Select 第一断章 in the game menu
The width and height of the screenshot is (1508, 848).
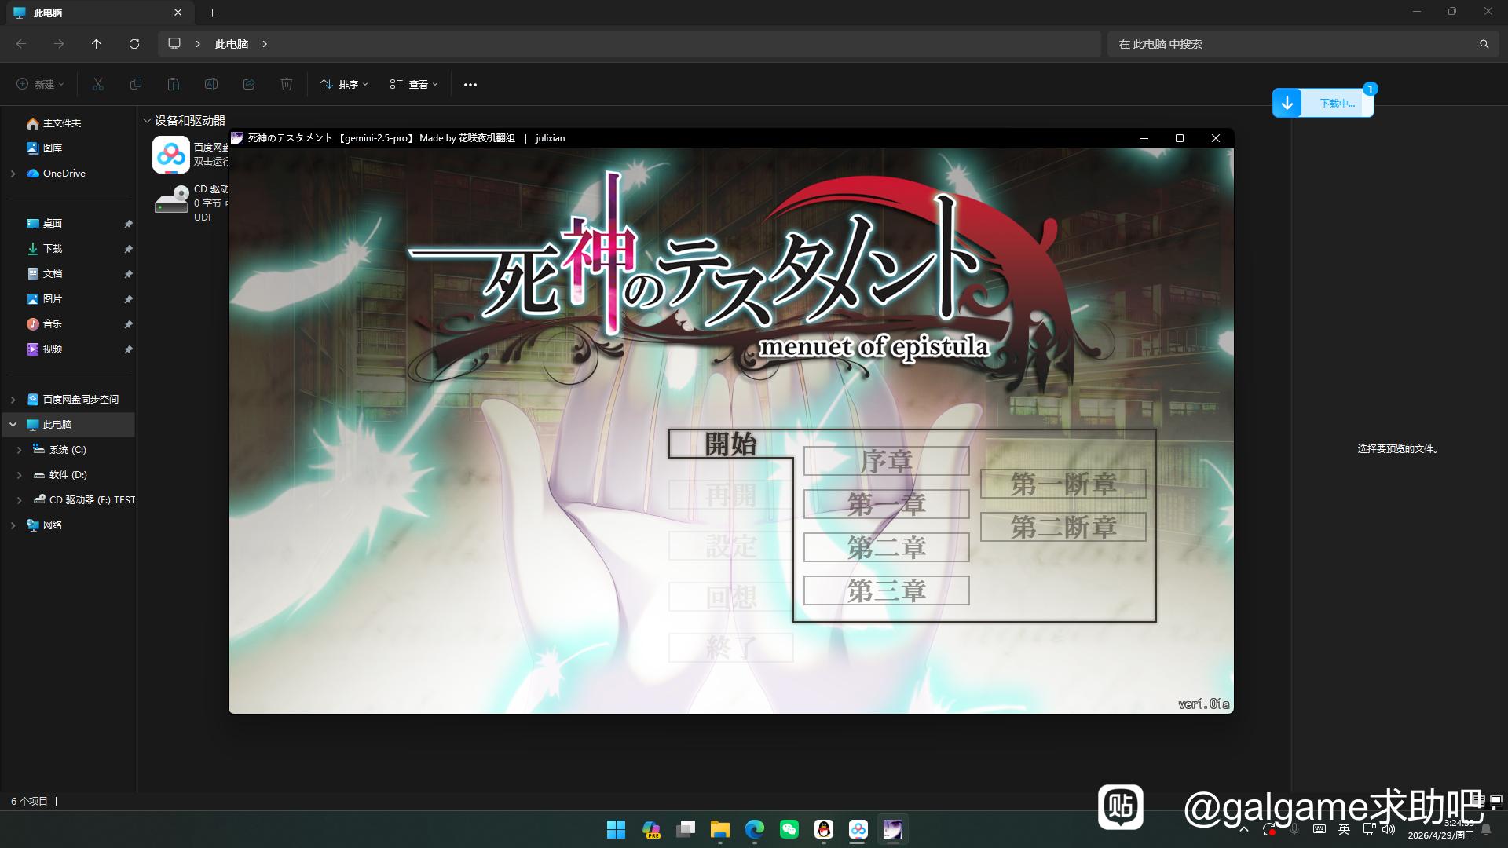click(x=1063, y=484)
